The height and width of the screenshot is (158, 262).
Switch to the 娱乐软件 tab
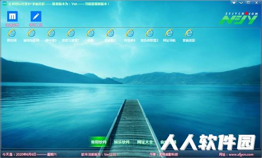point(122,142)
